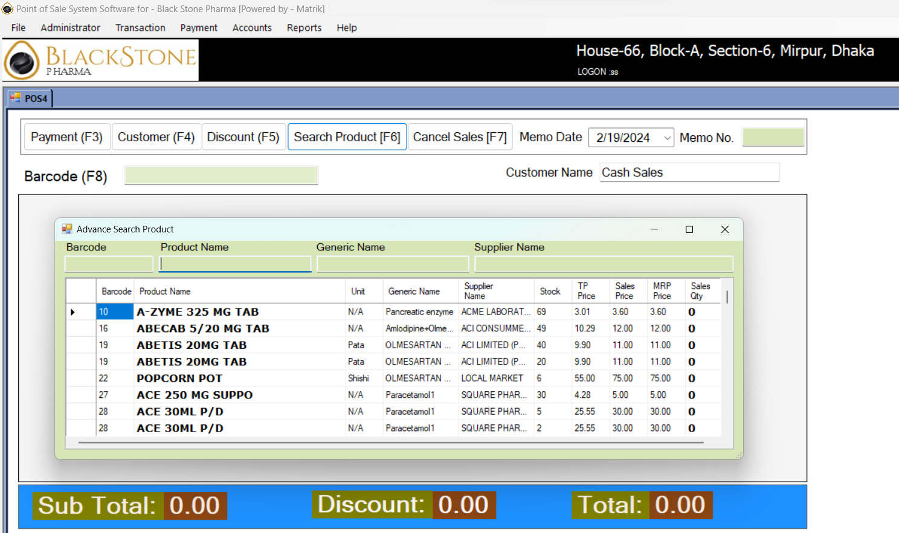
Task: Click barcode cell 22
Action: [115, 378]
